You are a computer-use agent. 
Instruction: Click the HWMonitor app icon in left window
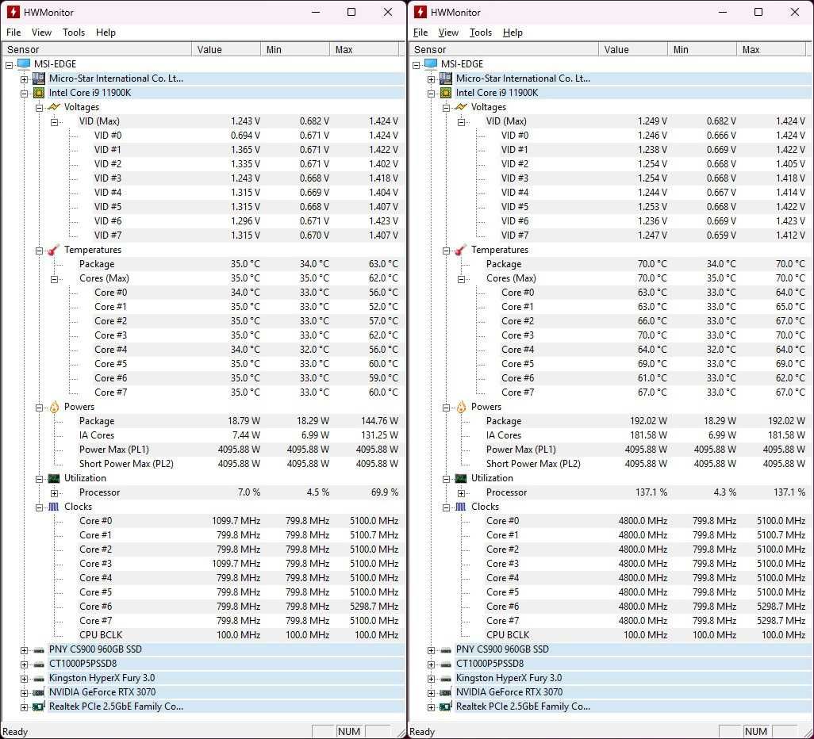[13, 12]
